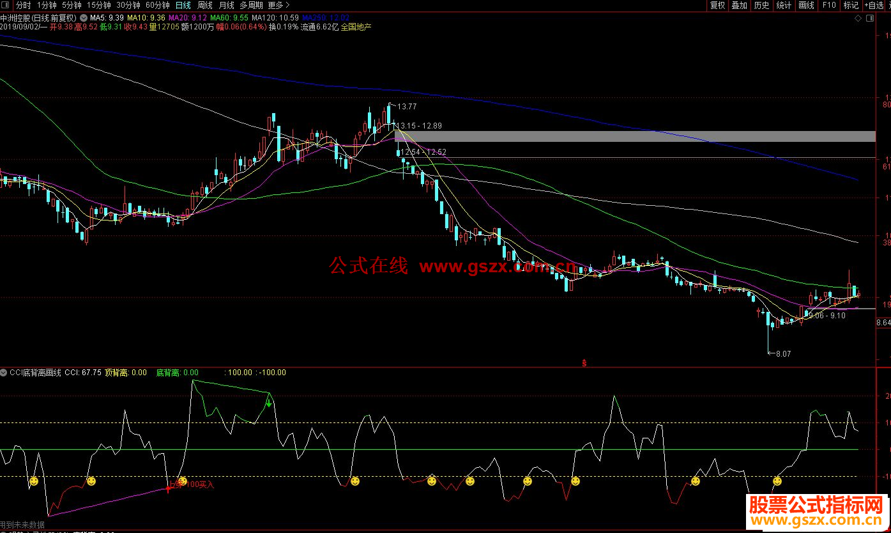Click the MA10: 9.36 label

[146, 18]
